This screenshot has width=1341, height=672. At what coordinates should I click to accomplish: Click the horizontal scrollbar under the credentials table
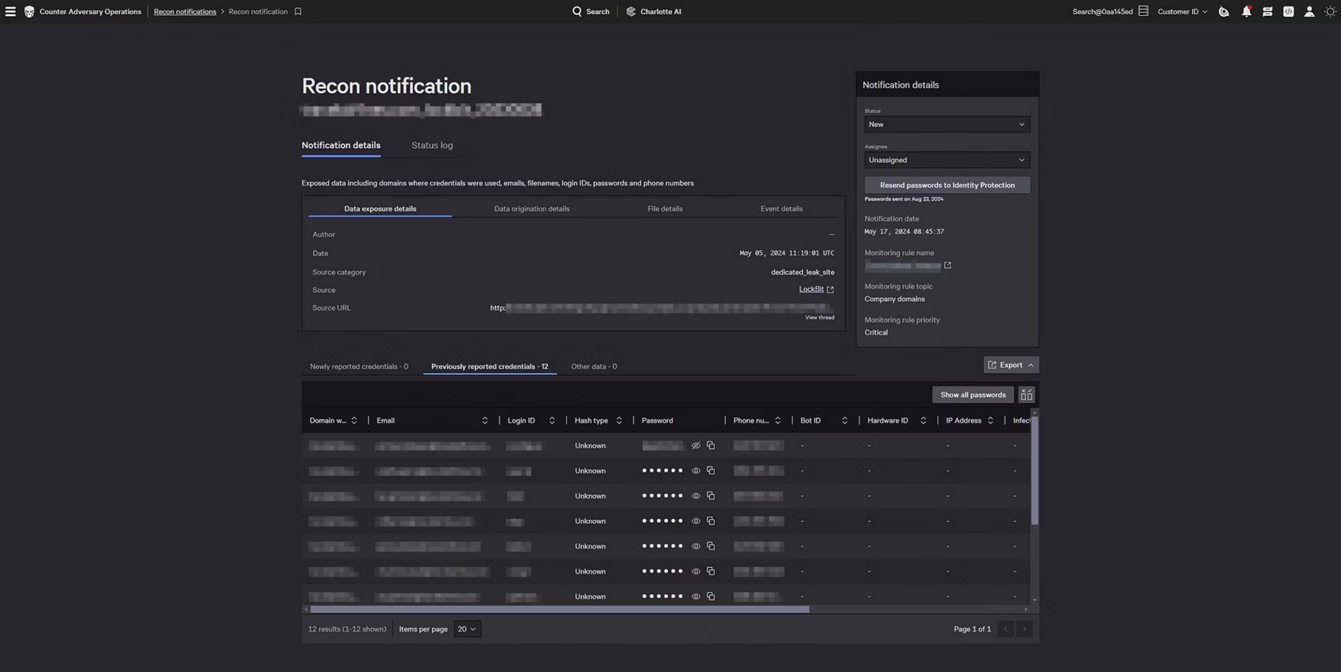559,610
